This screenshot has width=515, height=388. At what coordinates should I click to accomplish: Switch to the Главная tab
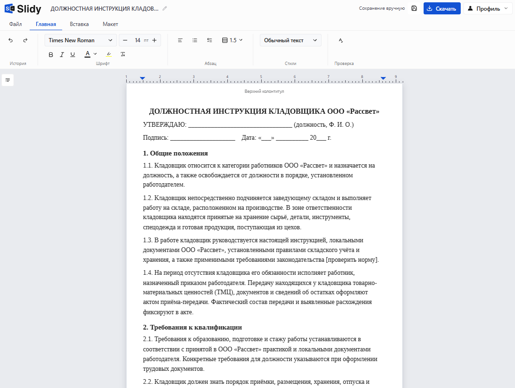pos(45,24)
